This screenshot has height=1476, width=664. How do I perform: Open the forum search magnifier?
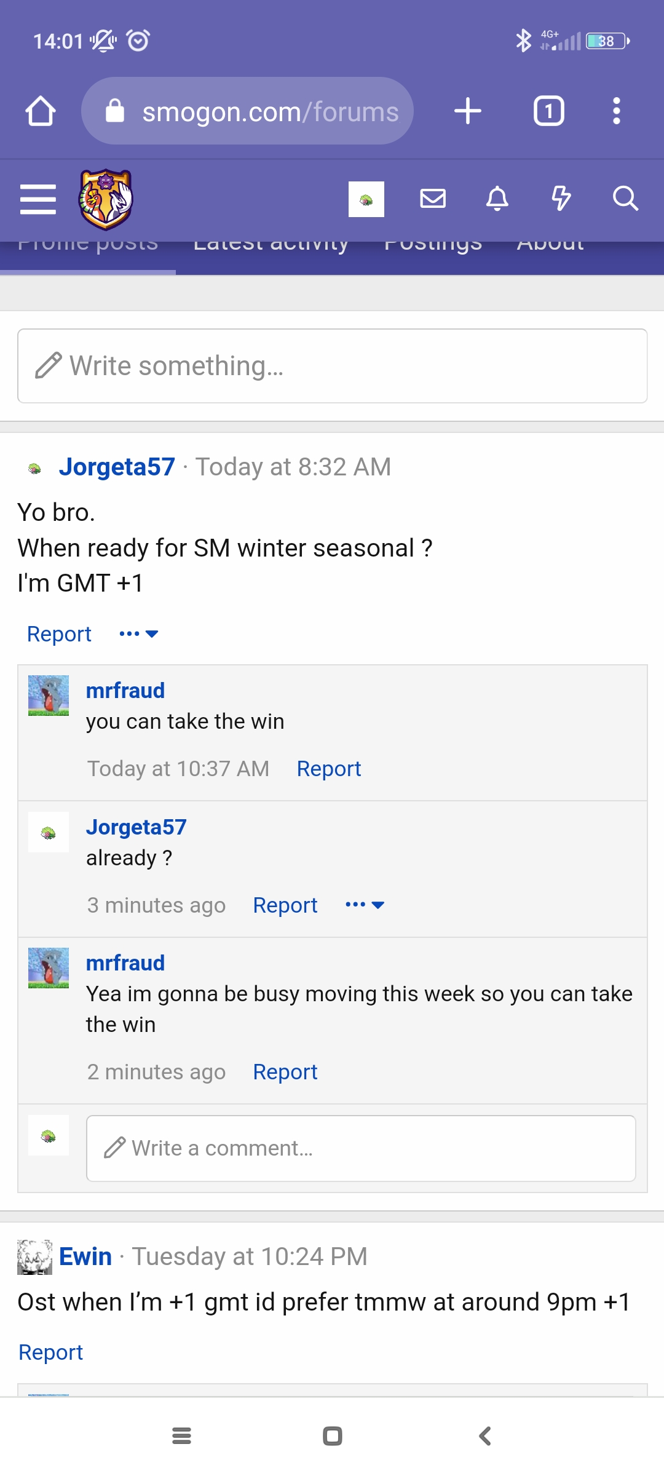click(x=625, y=199)
